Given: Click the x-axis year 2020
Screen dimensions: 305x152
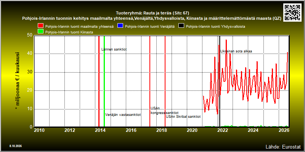Looking at the screenshot, I should click(x=192, y=130).
